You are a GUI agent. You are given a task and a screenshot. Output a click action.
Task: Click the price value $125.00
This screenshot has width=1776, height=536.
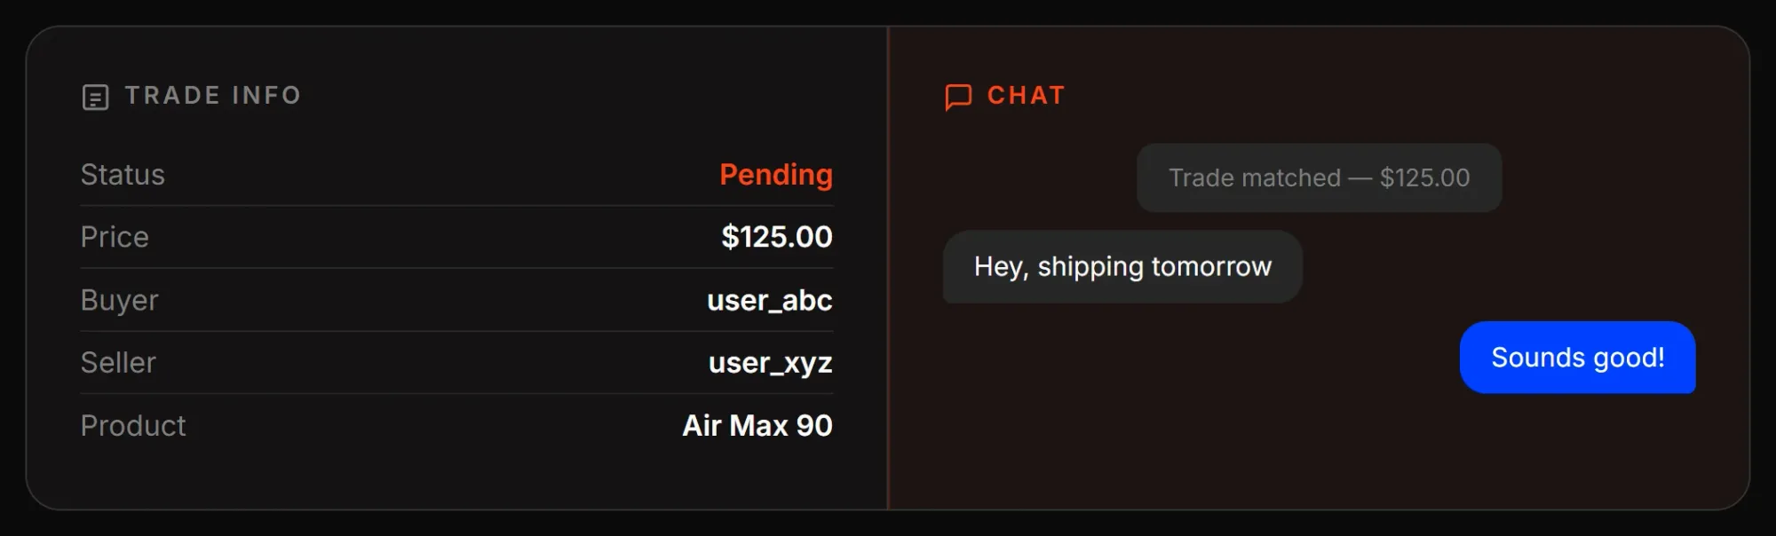tap(776, 237)
